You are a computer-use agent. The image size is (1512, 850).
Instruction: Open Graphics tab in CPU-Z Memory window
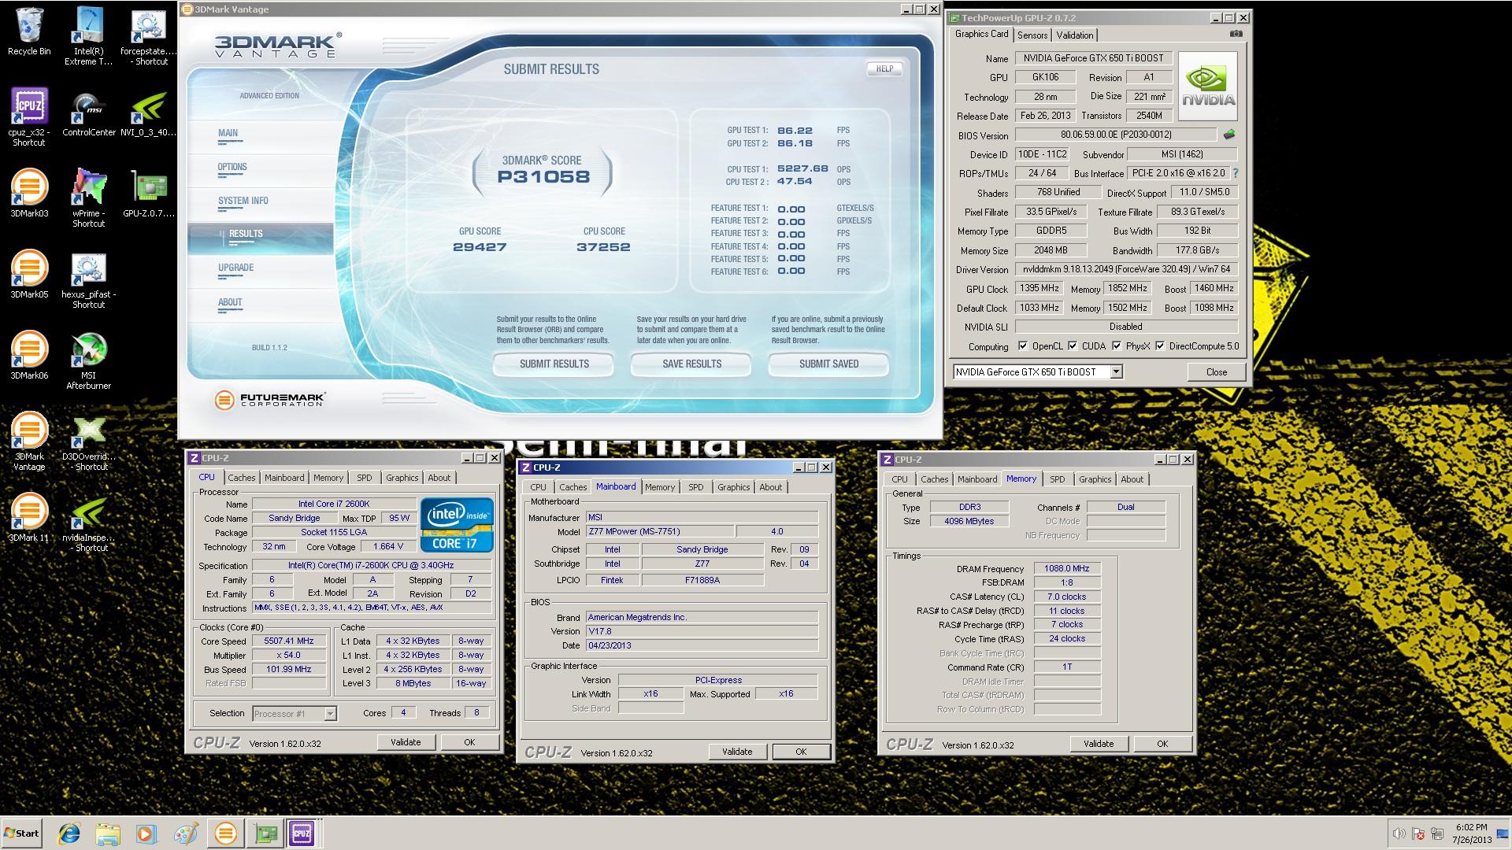[x=1095, y=479]
